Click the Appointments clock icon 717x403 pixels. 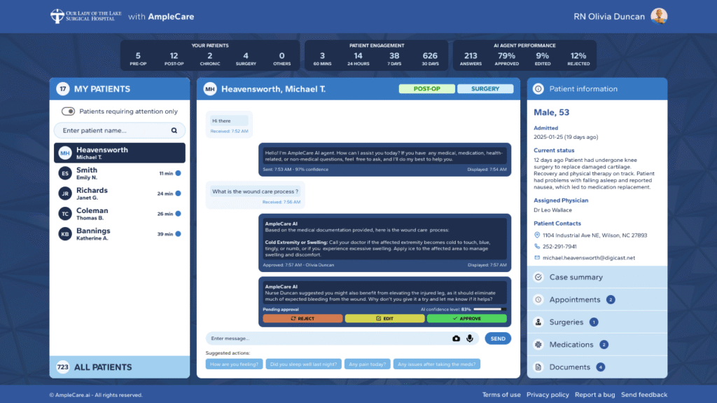point(538,299)
